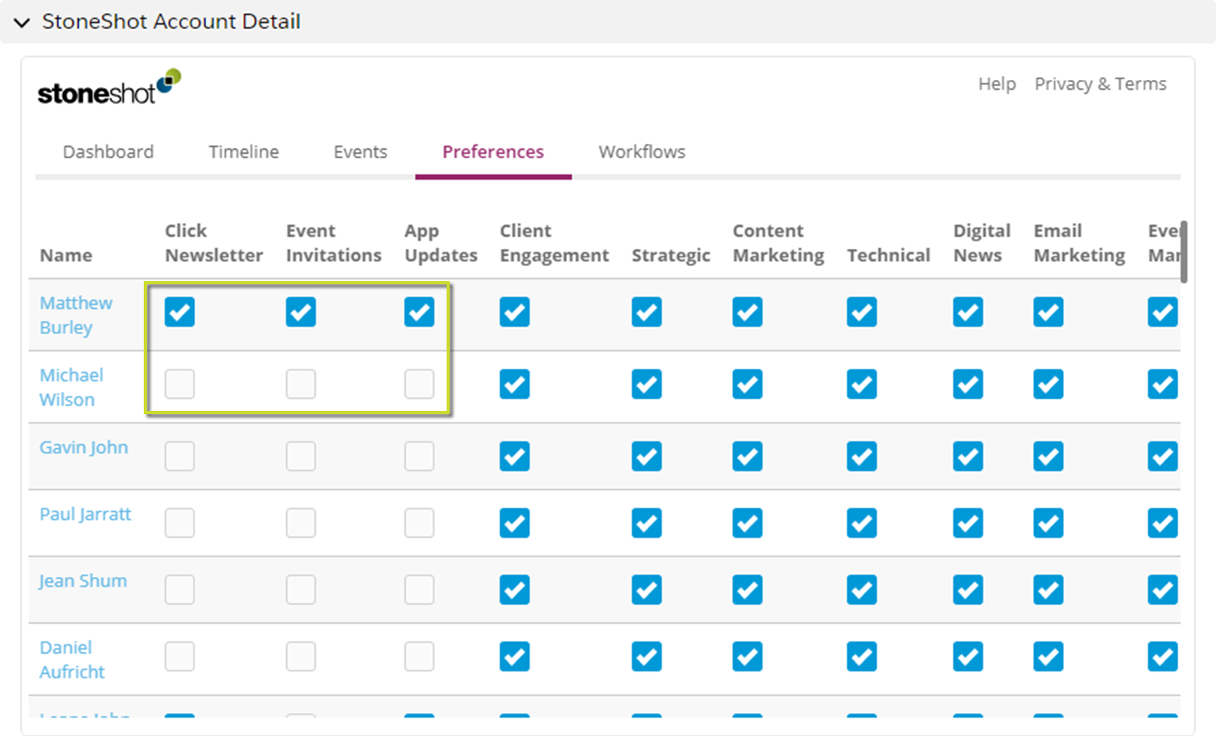
Task: Click the Digital News column header
Action: pyautogui.click(x=982, y=243)
